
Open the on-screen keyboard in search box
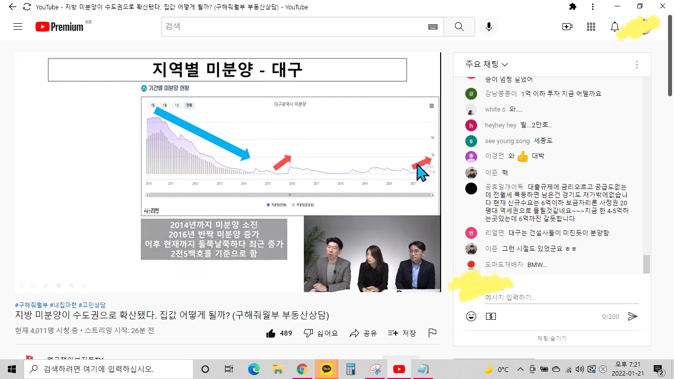click(433, 27)
